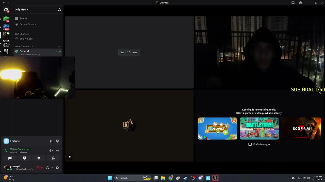Open the server with 832 notifications
The width and height of the screenshot is (325, 182).
[6, 27]
